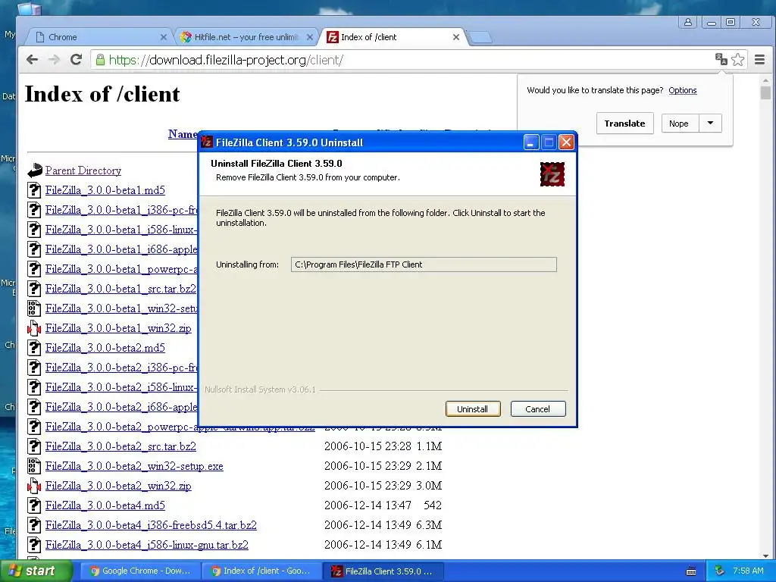Viewport: 776px width, 582px height.
Task: Click the Parent Directory back-arrow icon
Action: point(34,171)
